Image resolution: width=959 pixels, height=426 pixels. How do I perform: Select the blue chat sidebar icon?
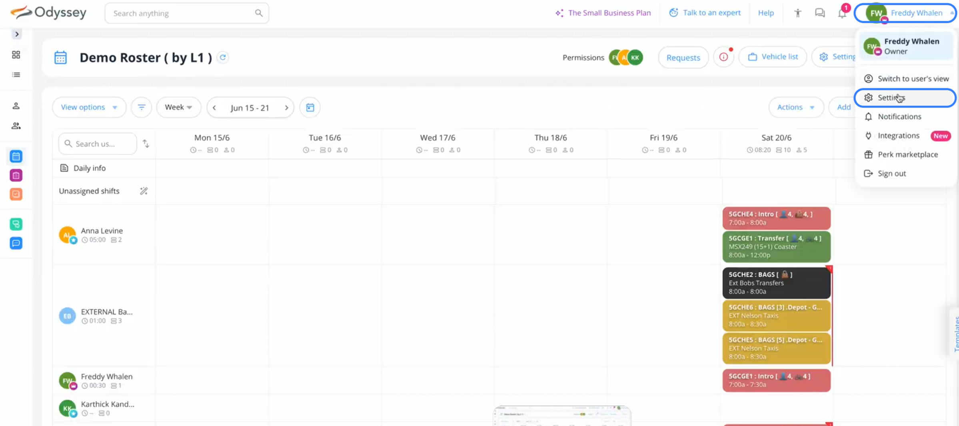(16, 243)
